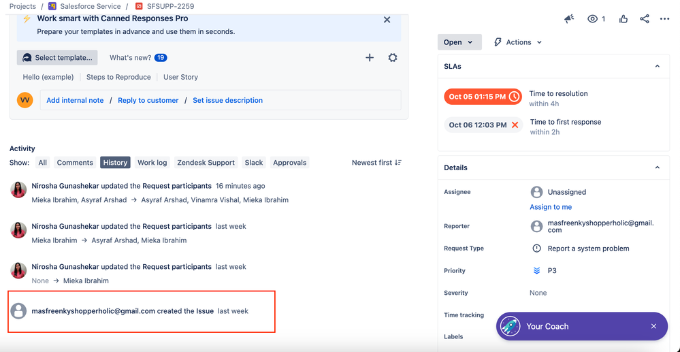Switch to the Comments tab

tap(75, 162)
